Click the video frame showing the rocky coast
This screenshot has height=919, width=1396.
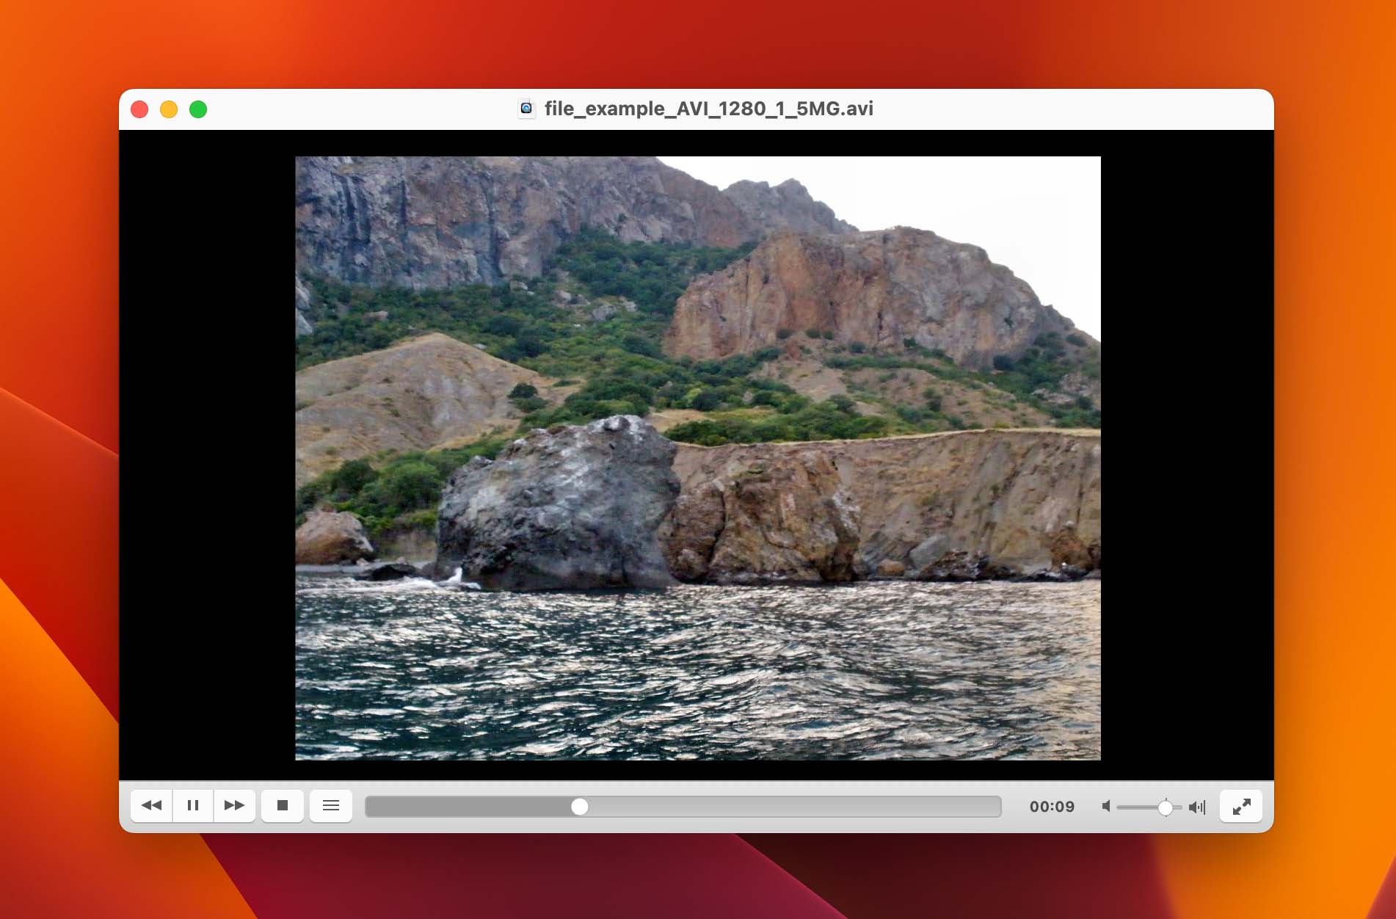click(698, 458)
